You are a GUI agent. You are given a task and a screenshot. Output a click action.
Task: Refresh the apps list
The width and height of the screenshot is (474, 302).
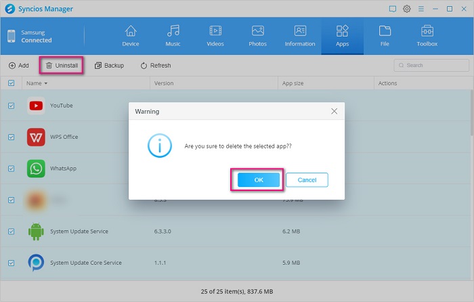[x=155, y=66]
